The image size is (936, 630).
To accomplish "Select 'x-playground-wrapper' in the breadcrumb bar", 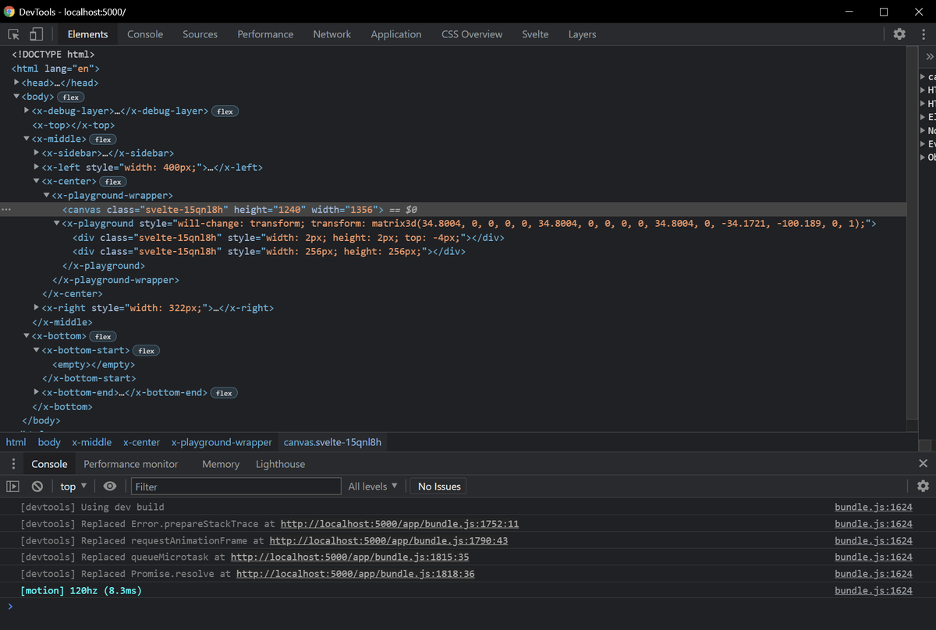I will [x=222, y=442].
